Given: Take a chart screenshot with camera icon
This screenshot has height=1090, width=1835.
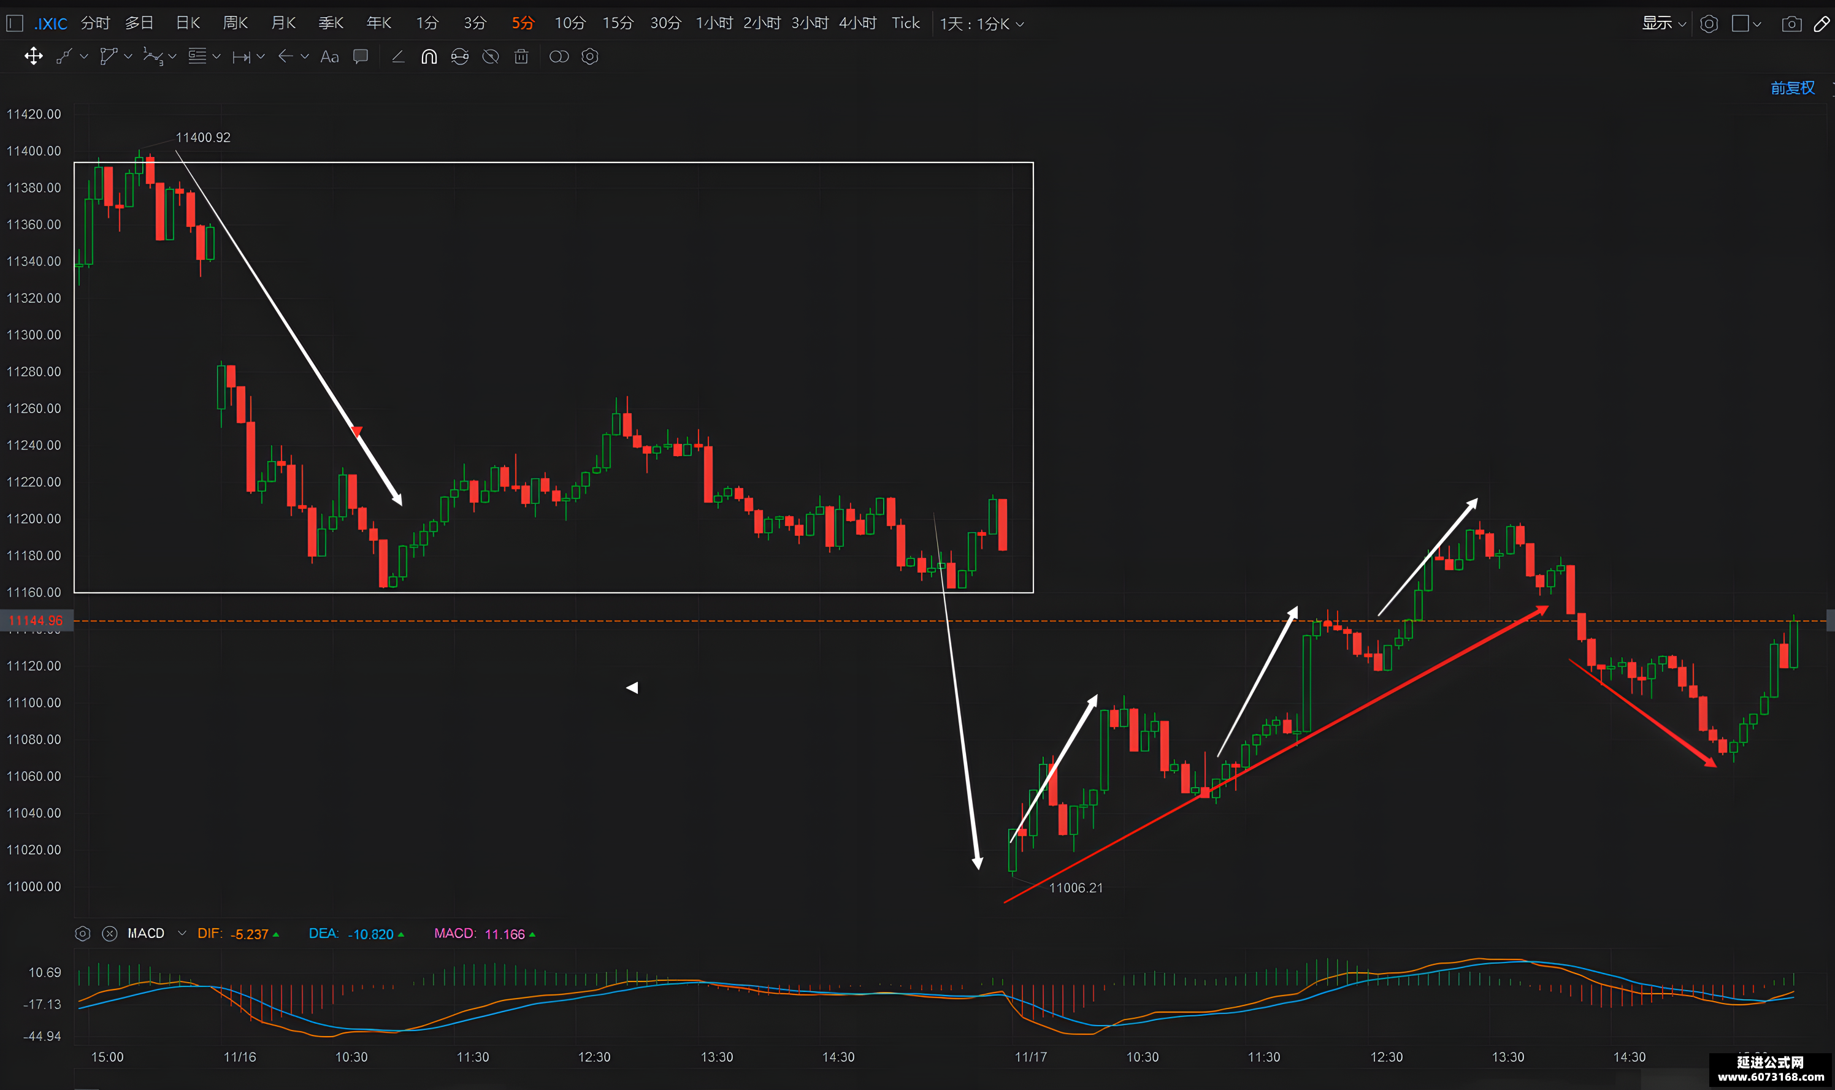Looking at the screenshot, I should point(1791,23).
